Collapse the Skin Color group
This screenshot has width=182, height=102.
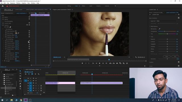tap(3, 51)
